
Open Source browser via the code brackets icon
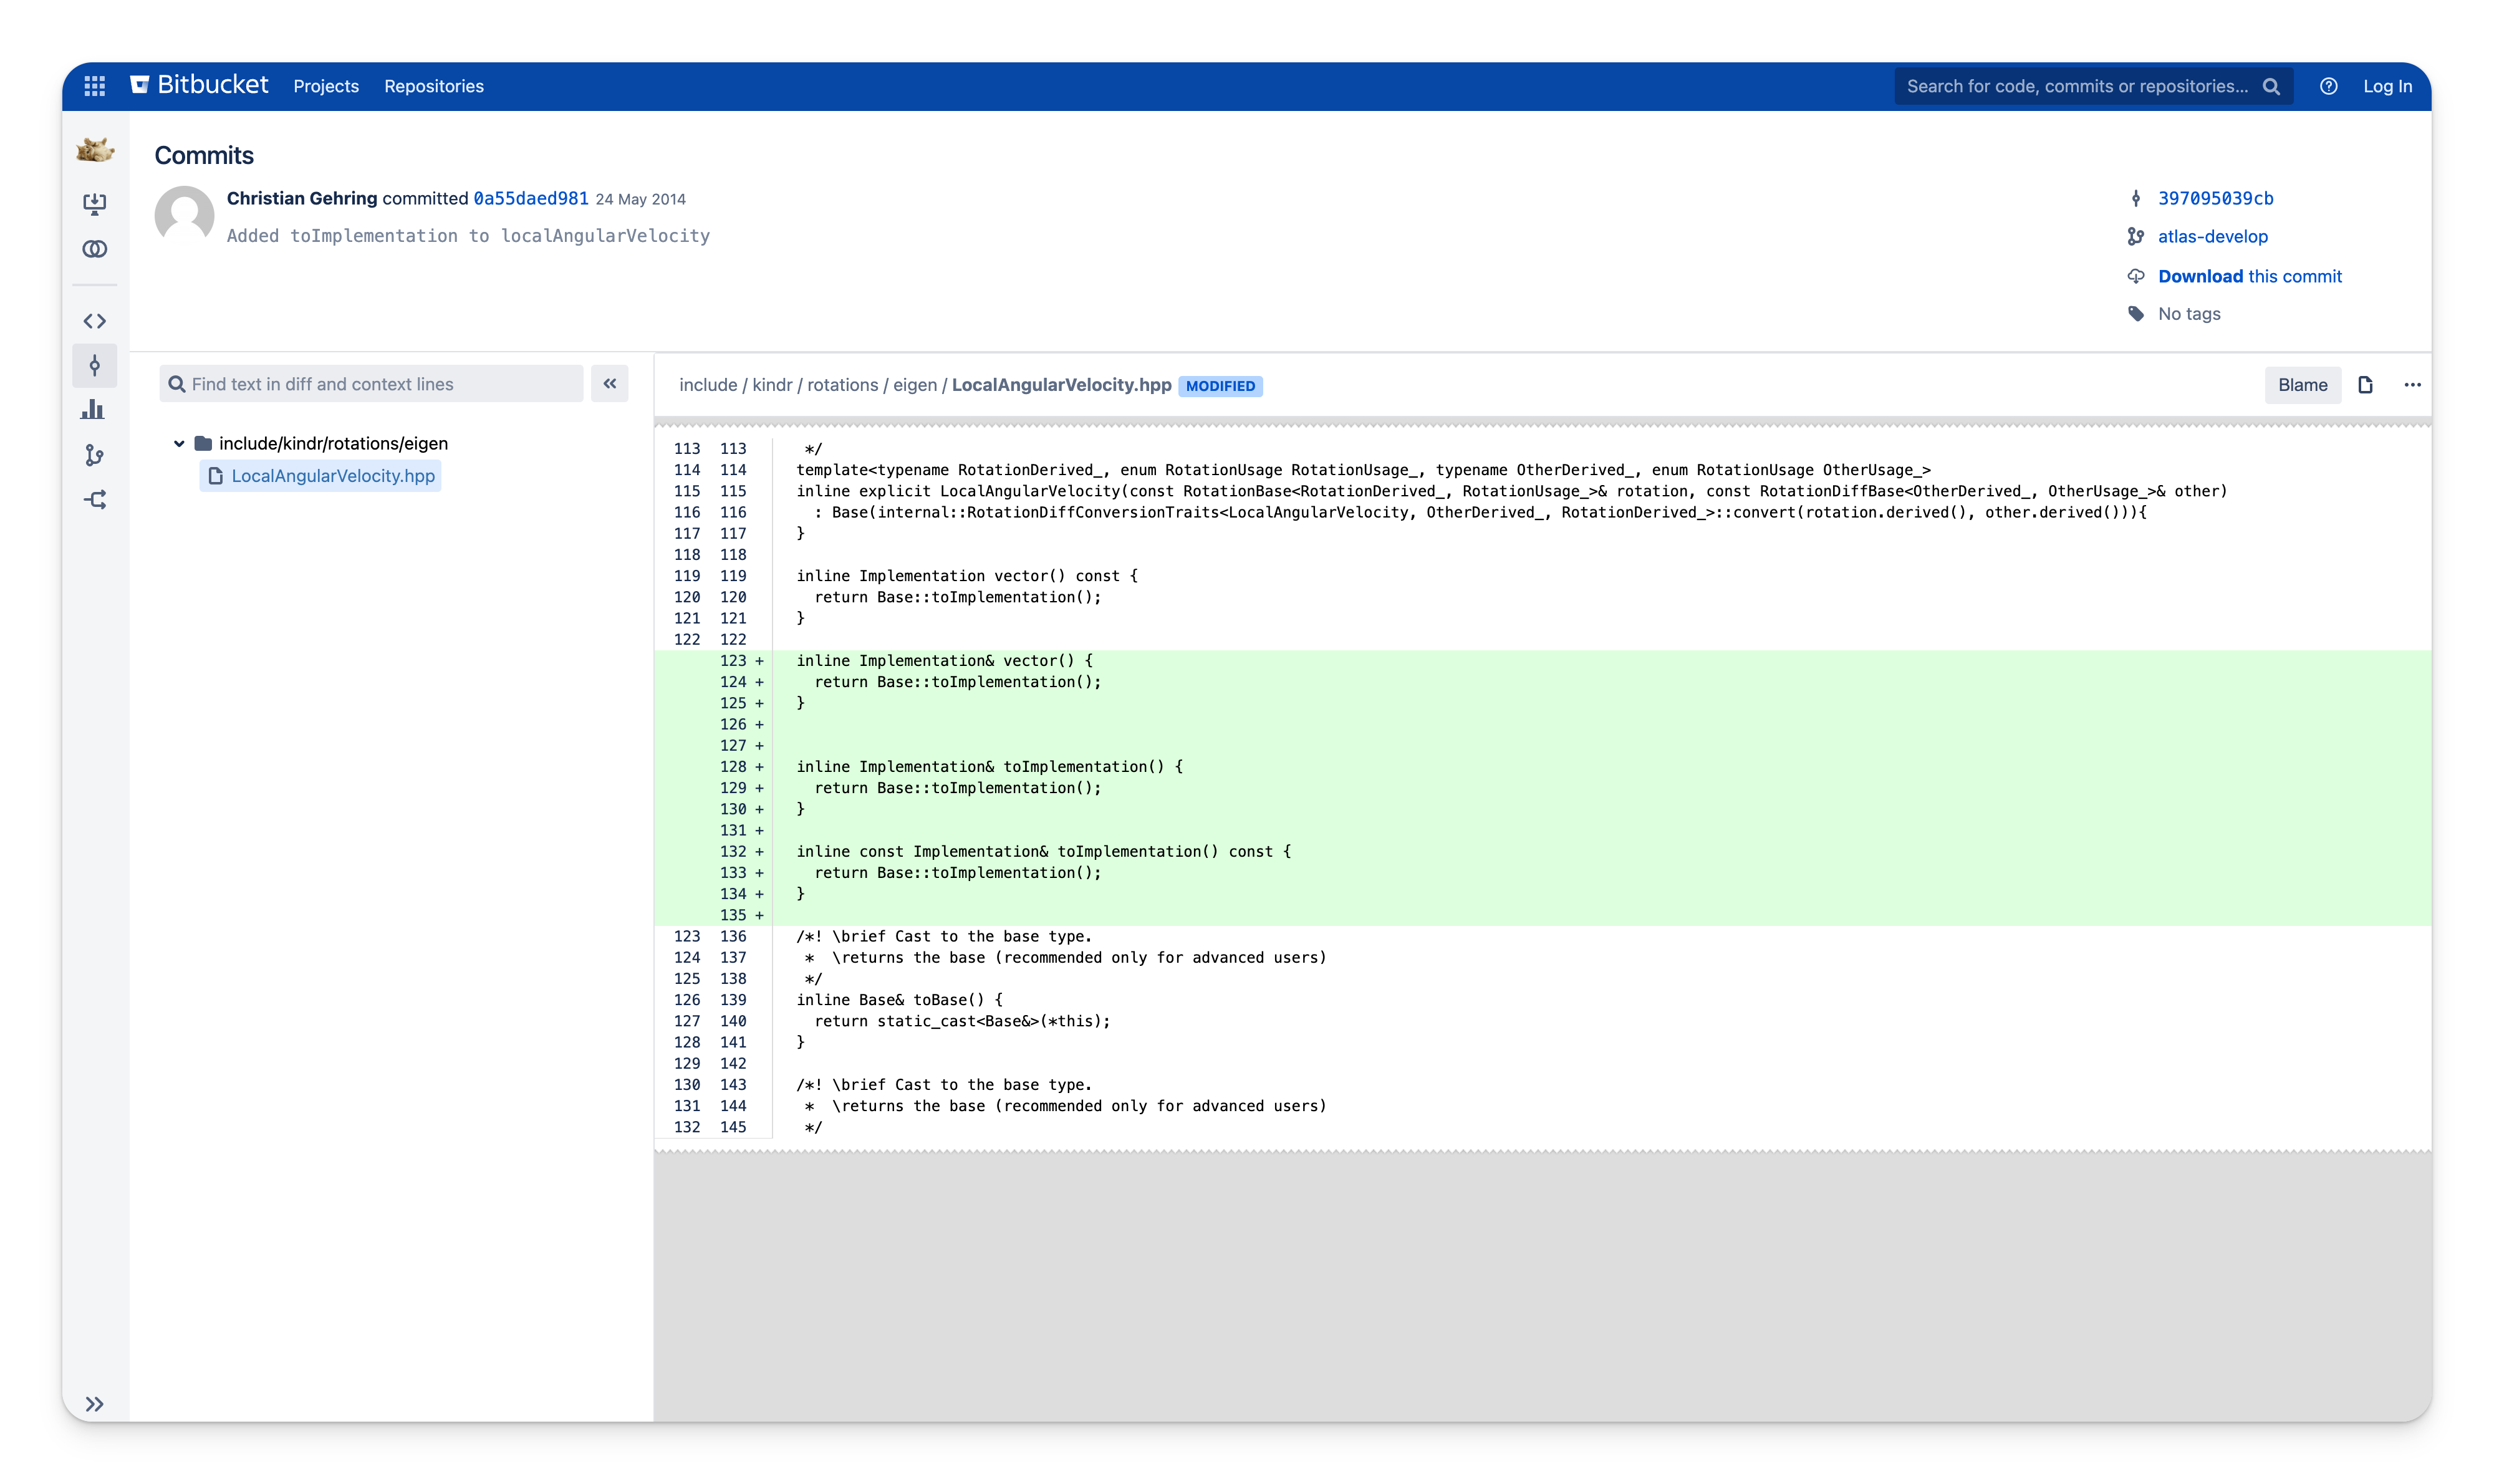95,320
